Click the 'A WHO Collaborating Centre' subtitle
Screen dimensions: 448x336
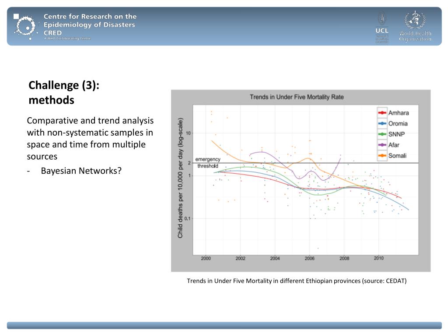coord(67,38)
